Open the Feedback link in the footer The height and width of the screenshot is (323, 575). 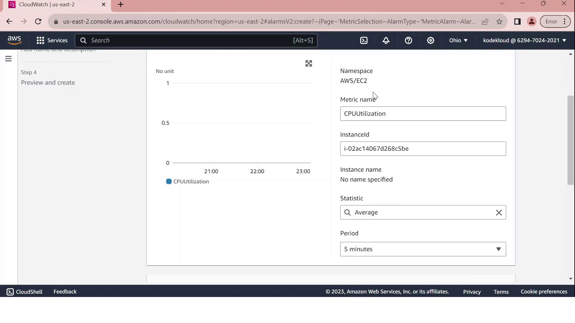[x=65, y=292]
